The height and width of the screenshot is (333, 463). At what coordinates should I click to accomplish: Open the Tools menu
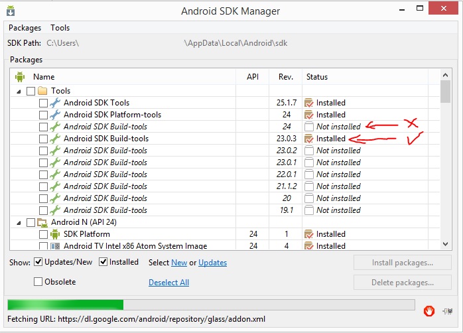pyautogui.click(x=60, y=28)
